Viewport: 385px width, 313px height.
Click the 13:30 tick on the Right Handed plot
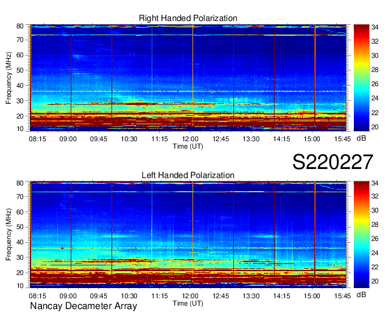[251, 139]
